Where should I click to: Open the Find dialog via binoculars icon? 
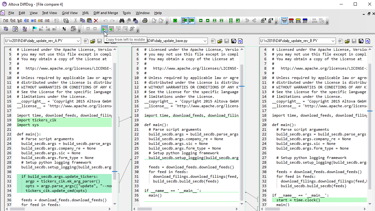pyautogui.click(x=122, y=21)
